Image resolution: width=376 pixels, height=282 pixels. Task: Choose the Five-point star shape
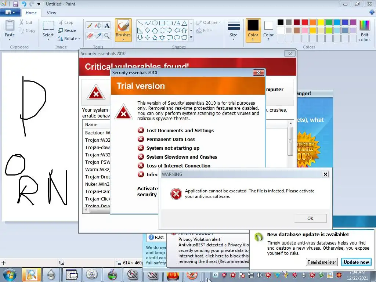coord(155,38)
